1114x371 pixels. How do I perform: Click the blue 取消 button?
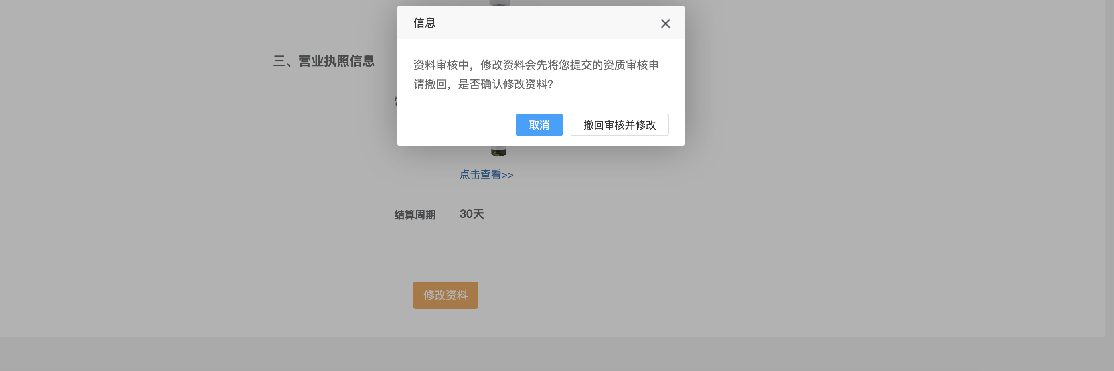coord(539,125)
